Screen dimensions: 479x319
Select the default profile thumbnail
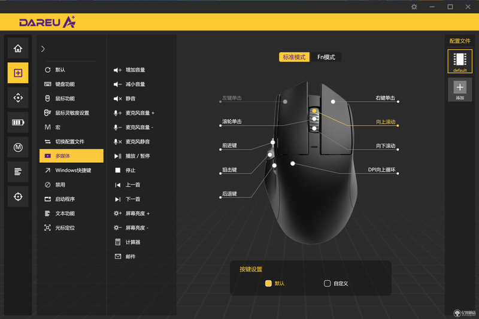(460, 61)
